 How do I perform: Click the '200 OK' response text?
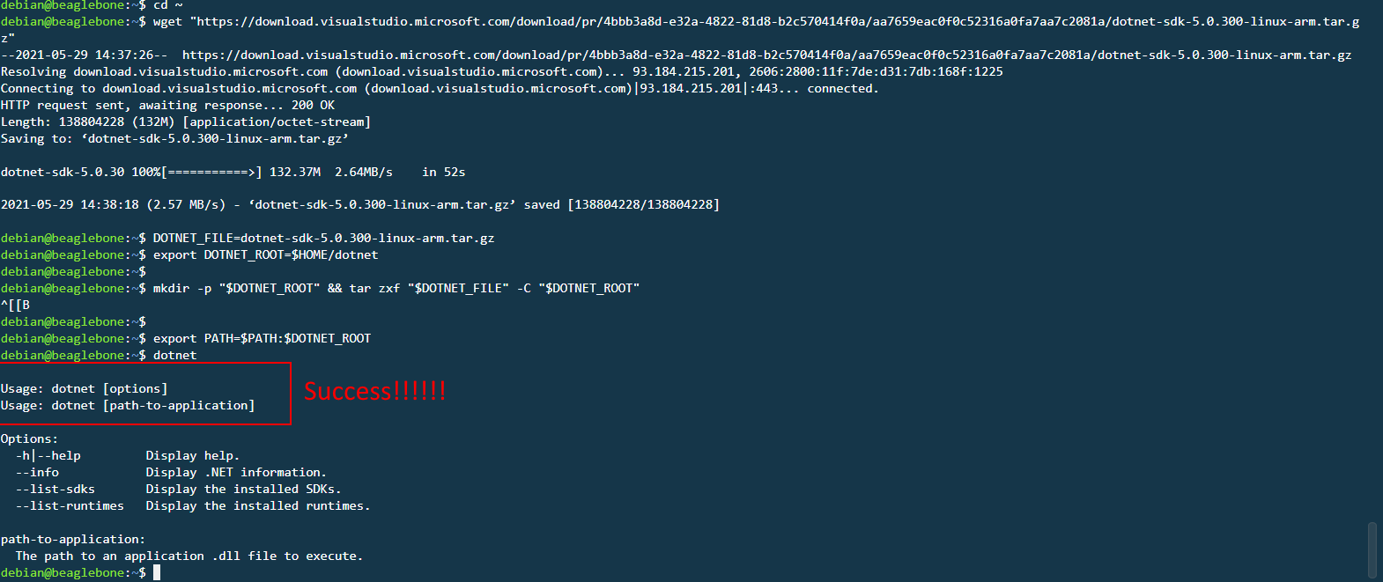point(313,105)
